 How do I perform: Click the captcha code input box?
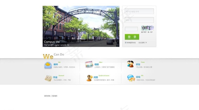tap(131, 29)
